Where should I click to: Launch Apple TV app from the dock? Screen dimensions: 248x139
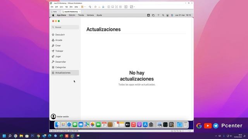point(127,125)
